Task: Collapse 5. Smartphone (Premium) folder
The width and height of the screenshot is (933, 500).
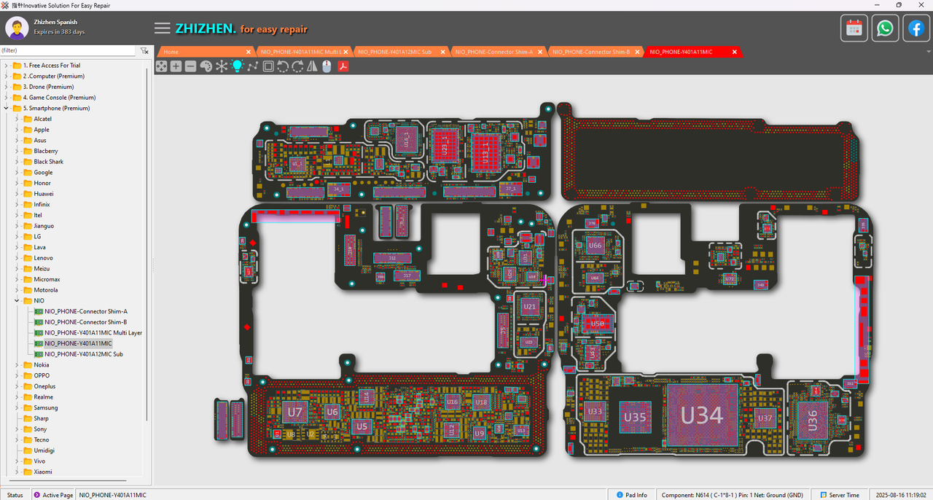Action: click(x=6, y=108)
